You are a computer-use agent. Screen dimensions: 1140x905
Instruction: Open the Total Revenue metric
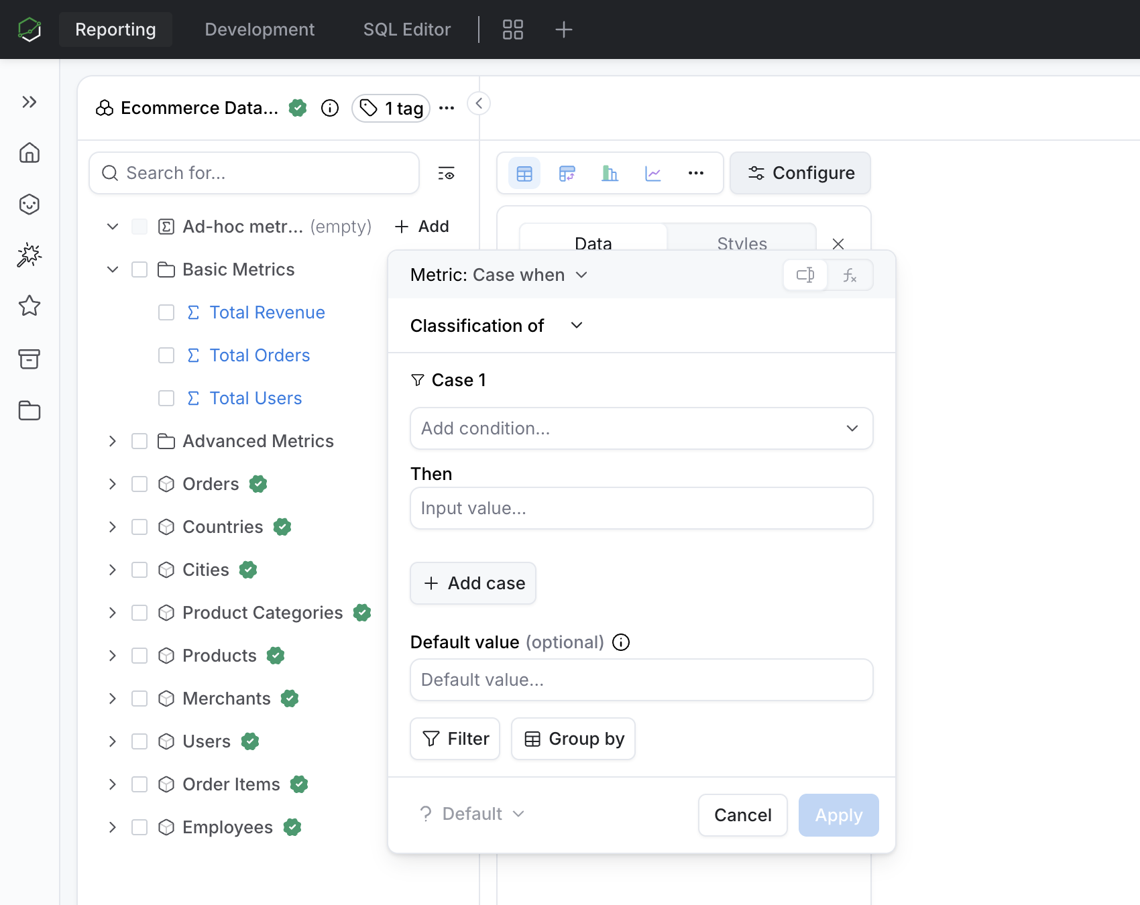pyautogui.click(x=267, y=312)
